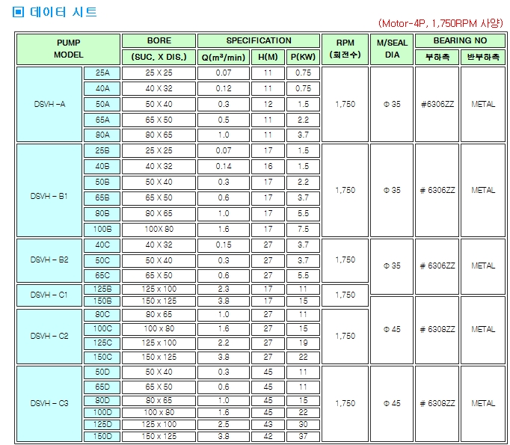
Task: Select the DSVH - C1 pump model cell
Action: (49, 295)
